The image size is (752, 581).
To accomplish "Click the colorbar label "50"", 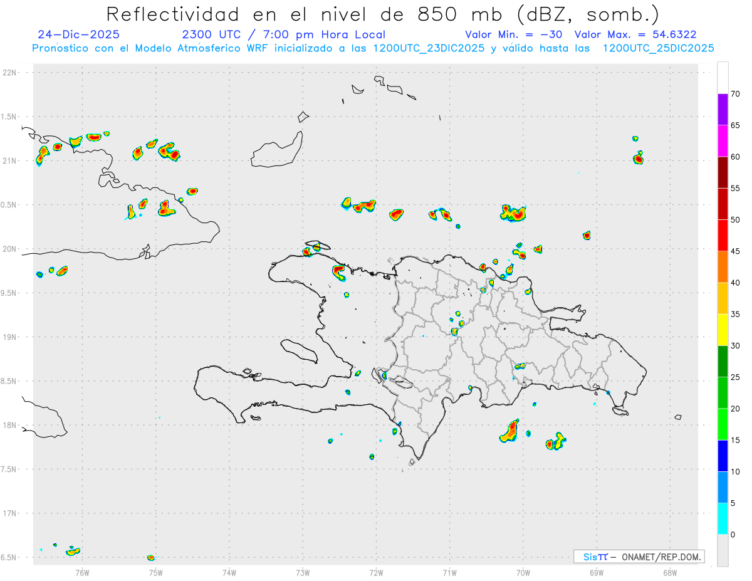I will pos(734,220).
